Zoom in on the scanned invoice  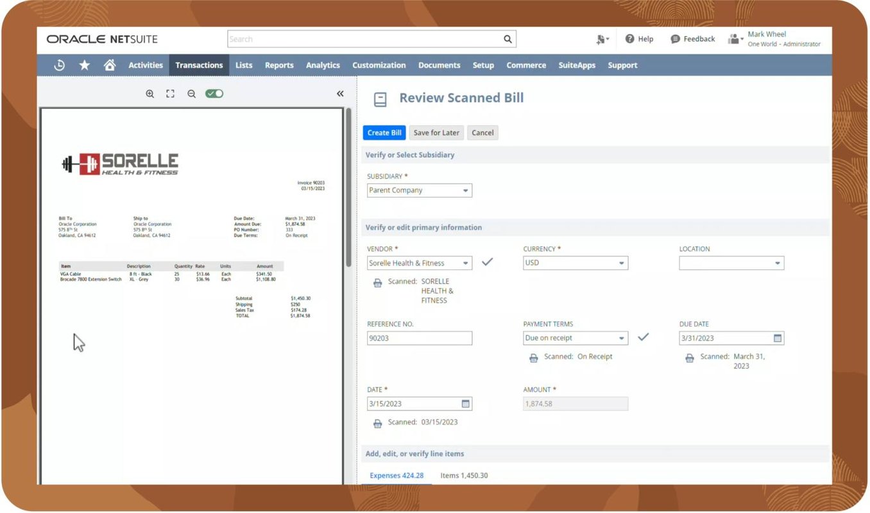(x=149, y=93)
